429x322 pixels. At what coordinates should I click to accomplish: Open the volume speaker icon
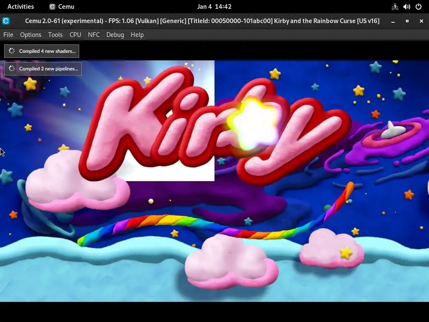click(406, 7)
